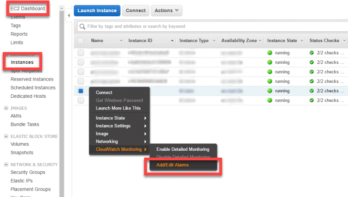
Task: Open Security Groups in the sidebar
Action: 28,173
